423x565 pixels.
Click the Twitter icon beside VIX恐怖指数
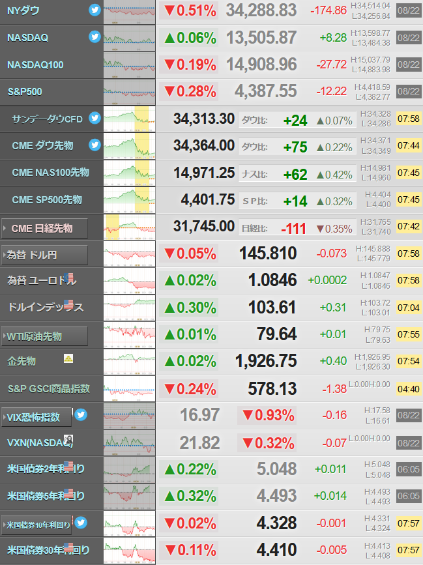(x=81, y=414)
